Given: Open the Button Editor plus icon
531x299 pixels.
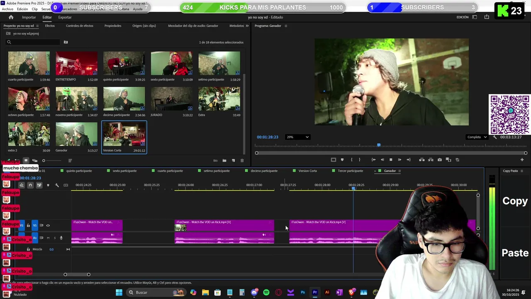Looking at the screenshot, I should [x=522, y=159].
